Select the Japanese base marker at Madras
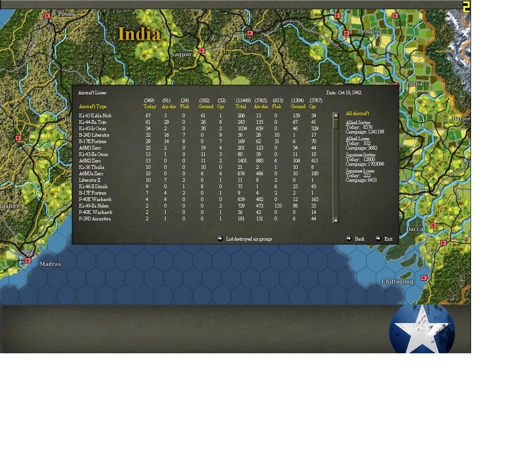 coord(28,260)
